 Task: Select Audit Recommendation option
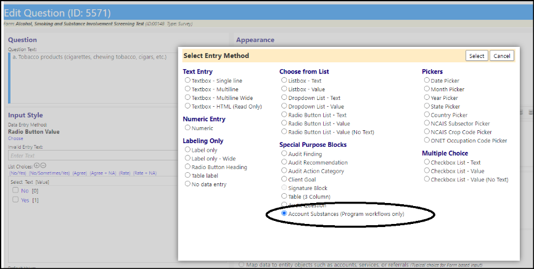pos(284,162)
